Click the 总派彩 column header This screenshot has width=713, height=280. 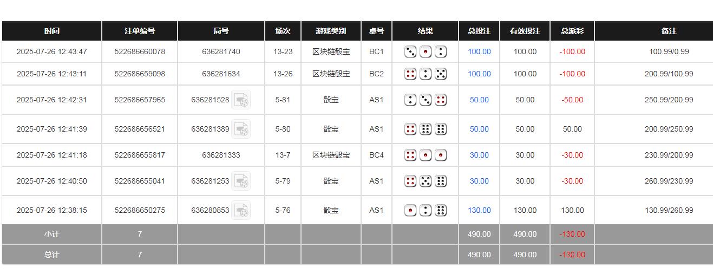tap(572, 31)
